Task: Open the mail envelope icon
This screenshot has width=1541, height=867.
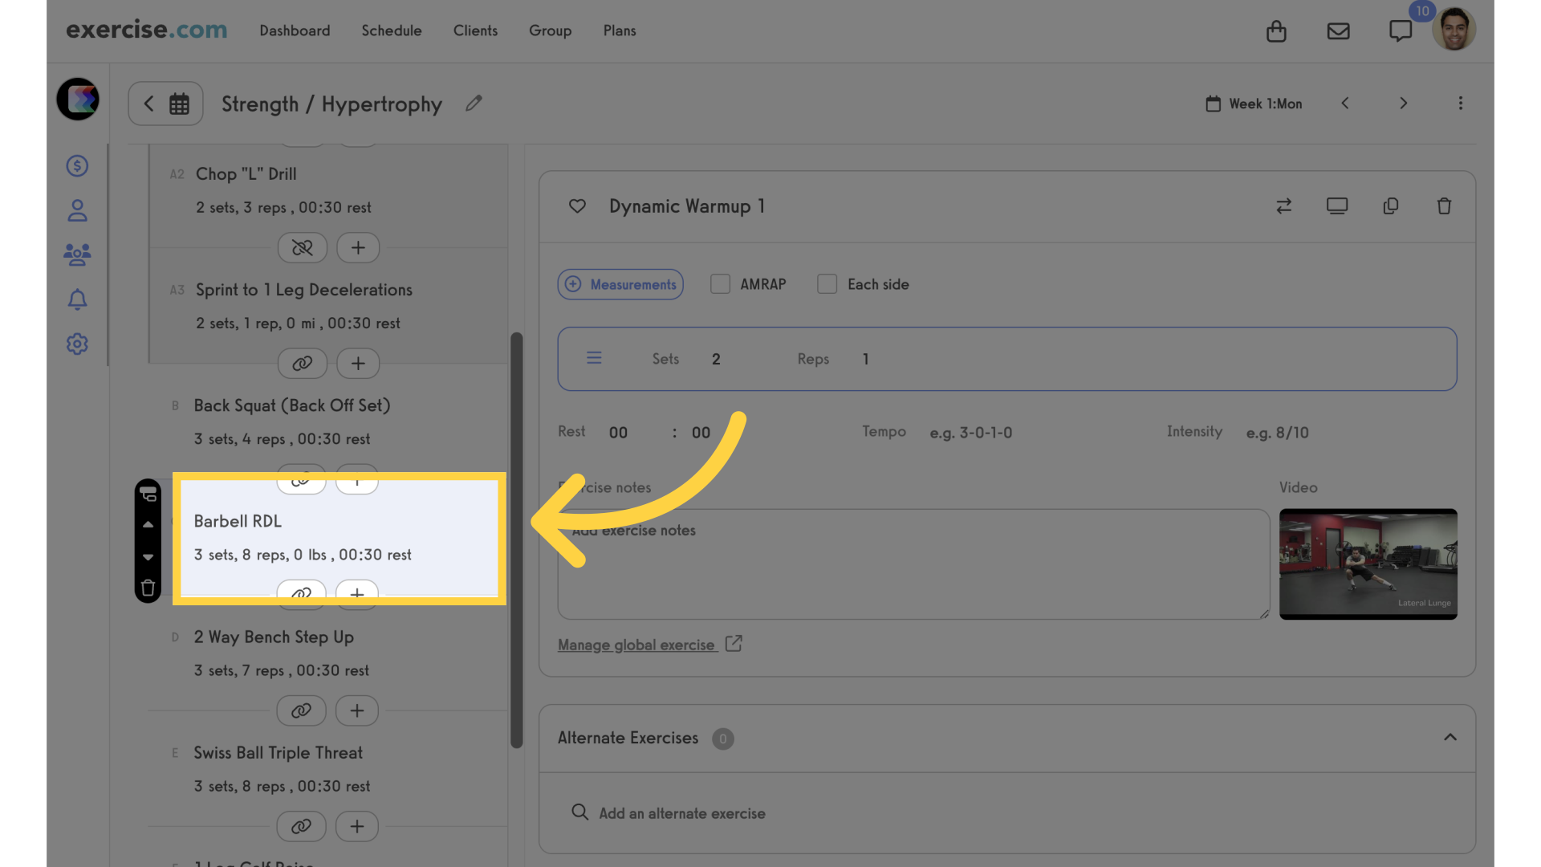Action: click(x=1338, y=31)
